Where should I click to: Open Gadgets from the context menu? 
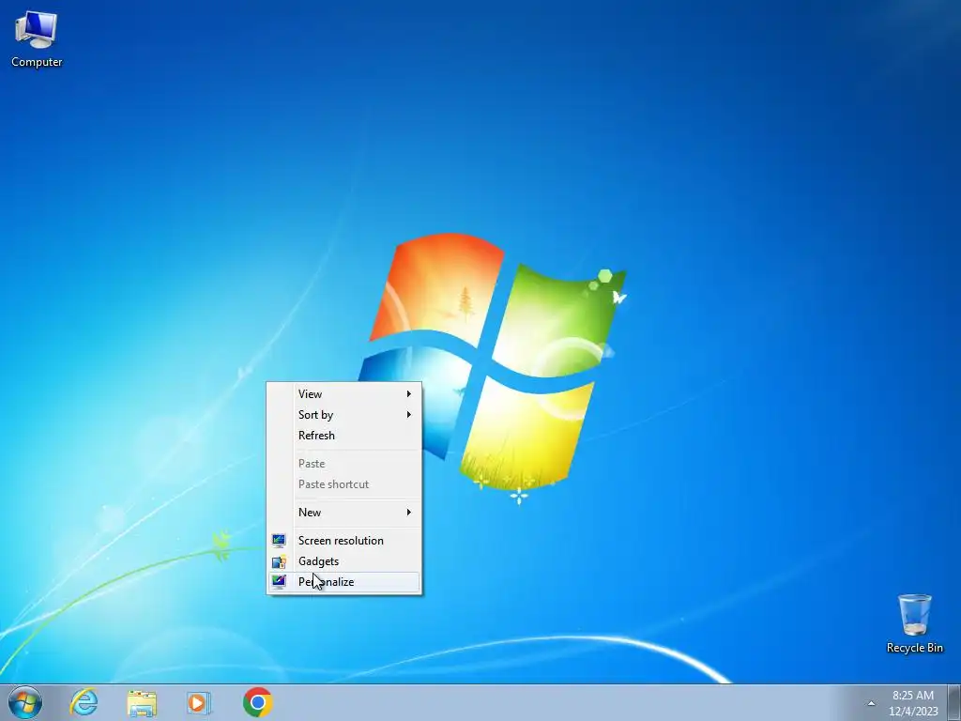tap(343, 561)
